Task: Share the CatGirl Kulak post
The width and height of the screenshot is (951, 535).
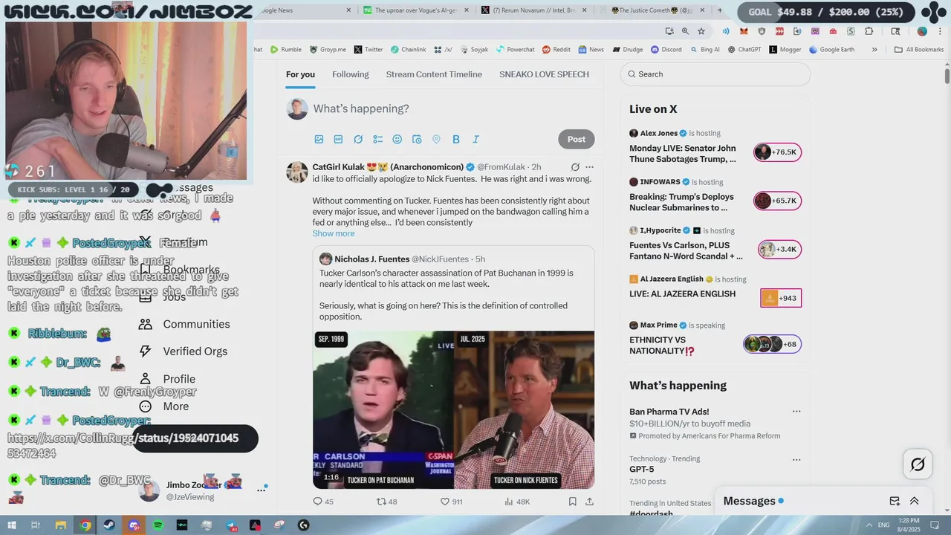Action: click(x=589, y=502)
